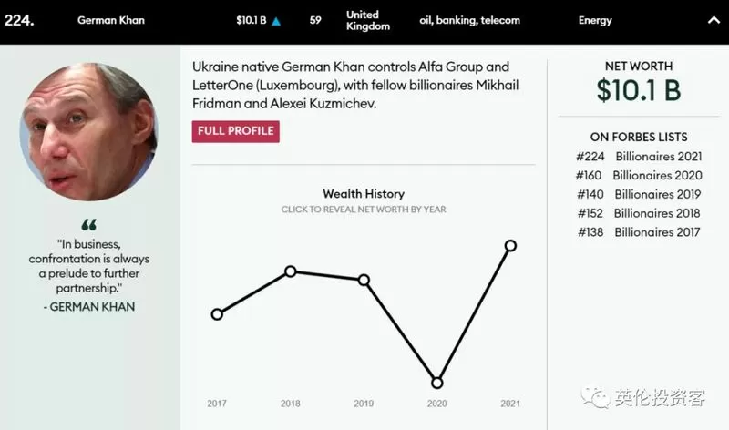Select the 2020 lowest chart data point
This screenshot has height=430, width=729.
tap(437, 383)
